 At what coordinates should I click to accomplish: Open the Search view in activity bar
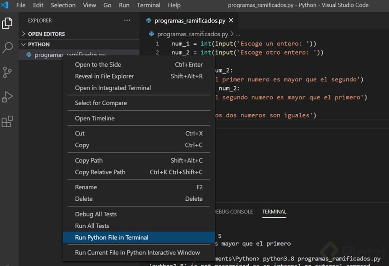7,48
